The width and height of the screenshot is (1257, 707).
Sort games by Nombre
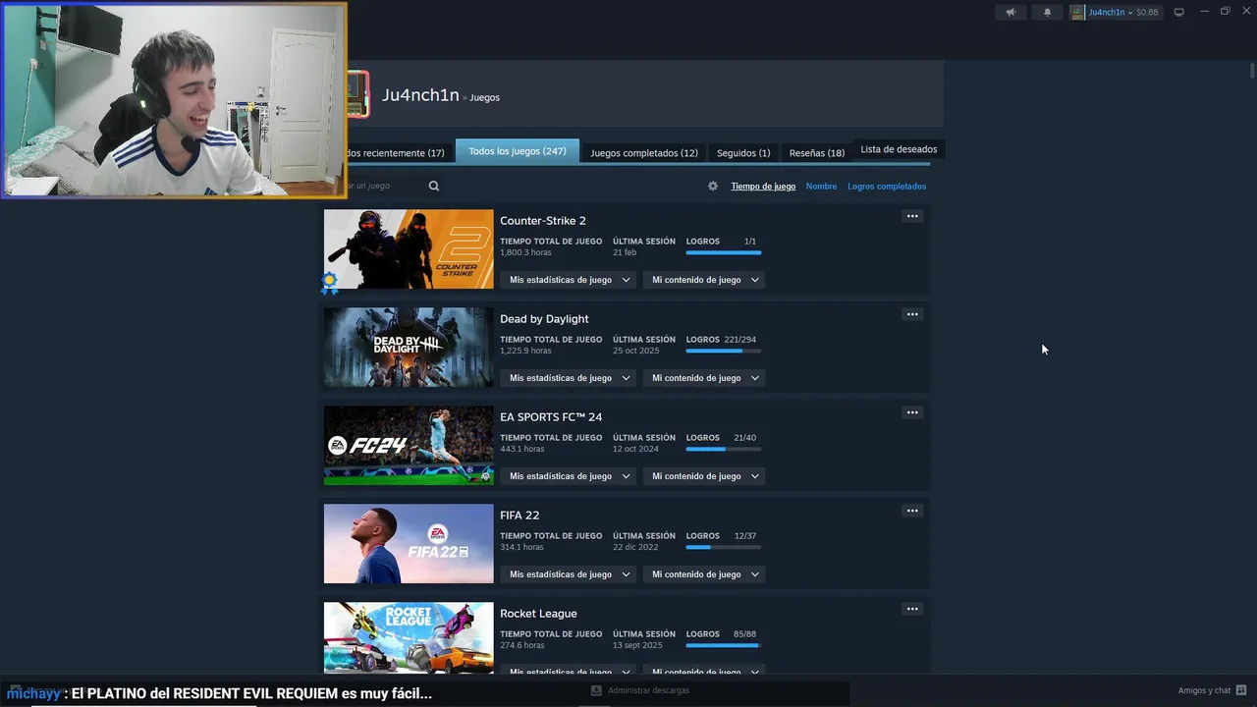pyautogui.click(x=822, y=186)
